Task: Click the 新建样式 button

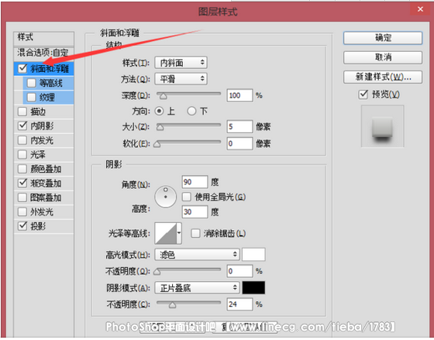Action: (383, 77)
